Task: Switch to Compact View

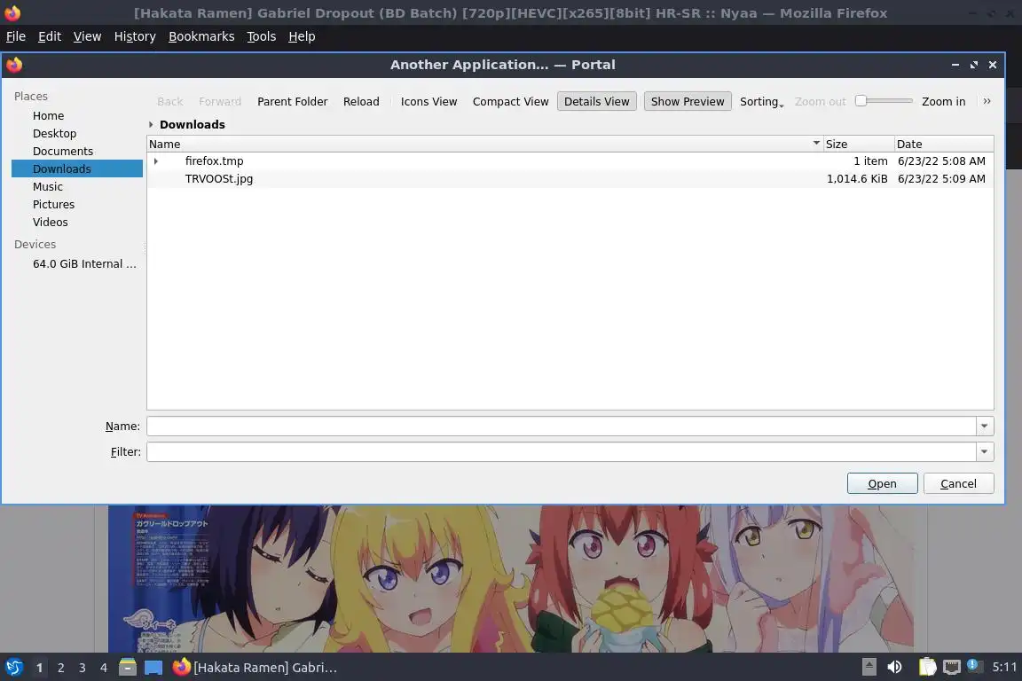Action: coord(510,102)
